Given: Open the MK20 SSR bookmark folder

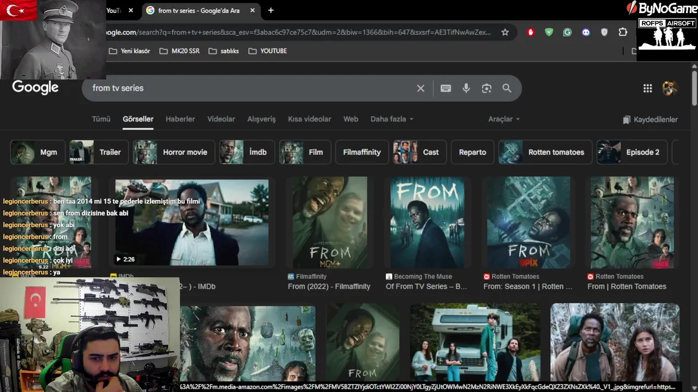Looking at the screenshot, I should coord(179,51).
